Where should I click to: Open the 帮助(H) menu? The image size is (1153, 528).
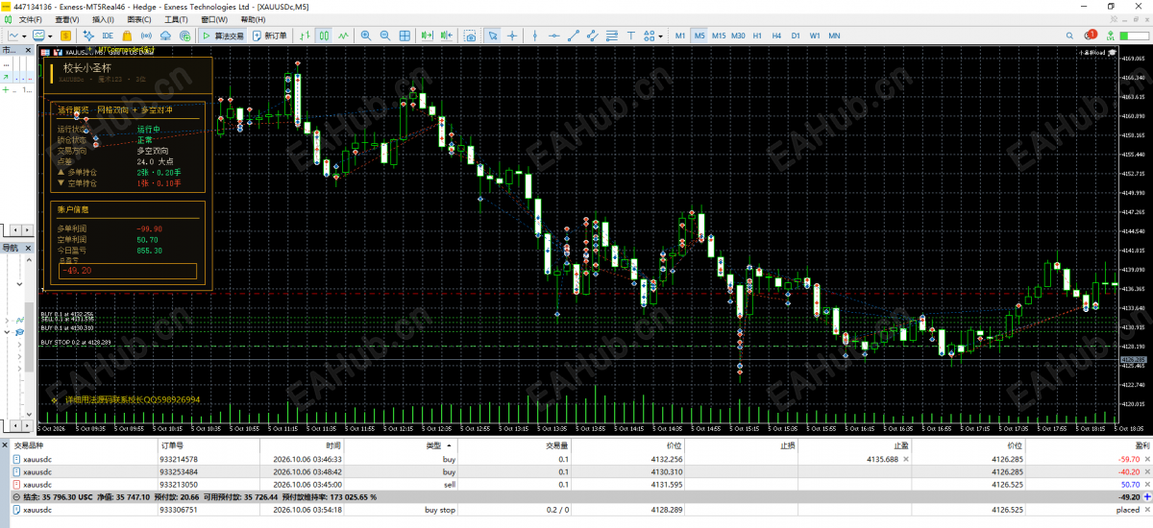pos(254,19)
